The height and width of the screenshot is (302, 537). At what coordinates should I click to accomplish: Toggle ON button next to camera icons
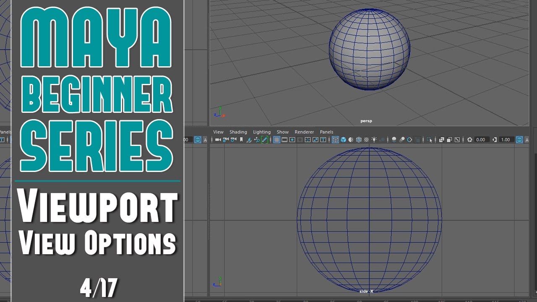tap(198, 140)
